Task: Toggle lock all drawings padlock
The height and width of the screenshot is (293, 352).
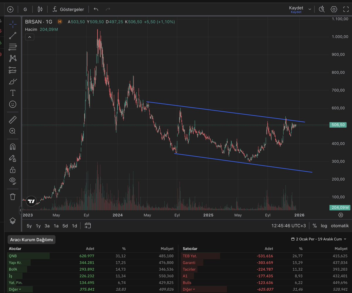Action: coord(13,170)
